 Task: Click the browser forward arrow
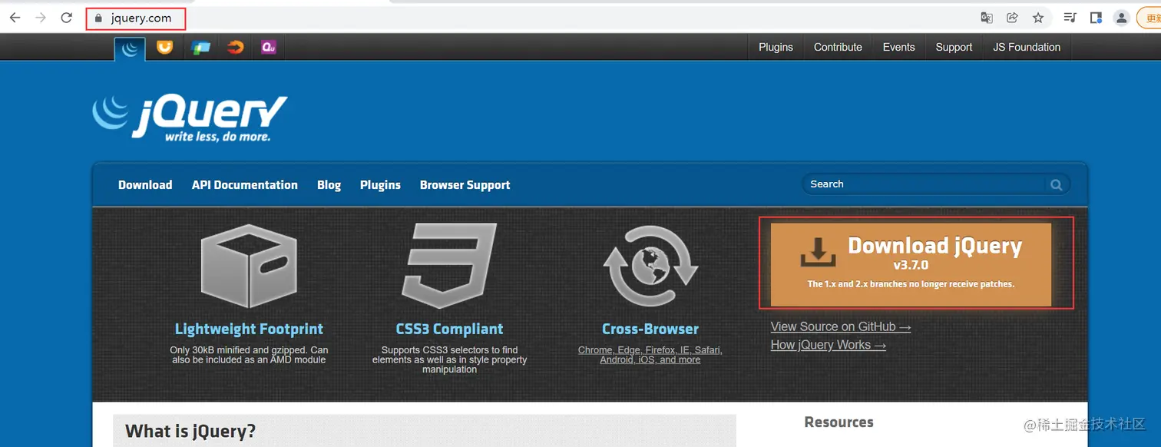[x=41, y=18]
